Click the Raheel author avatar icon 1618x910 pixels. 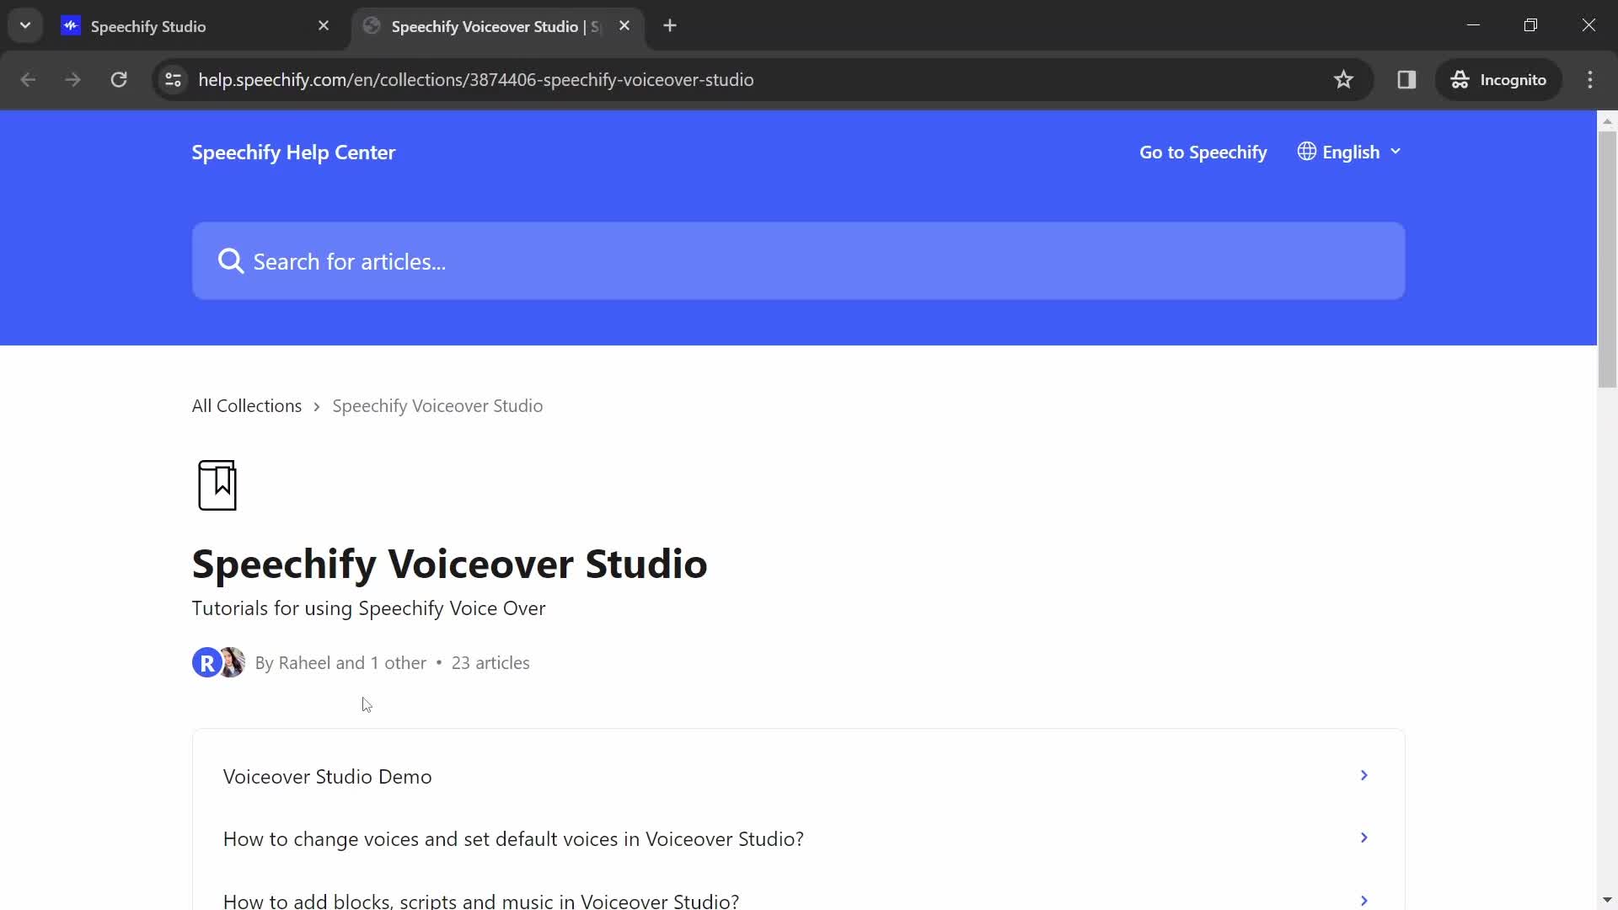pos(206,662)
